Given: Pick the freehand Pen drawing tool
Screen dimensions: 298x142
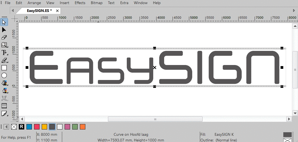Looking at the screenshot, I should coord(4,60).
